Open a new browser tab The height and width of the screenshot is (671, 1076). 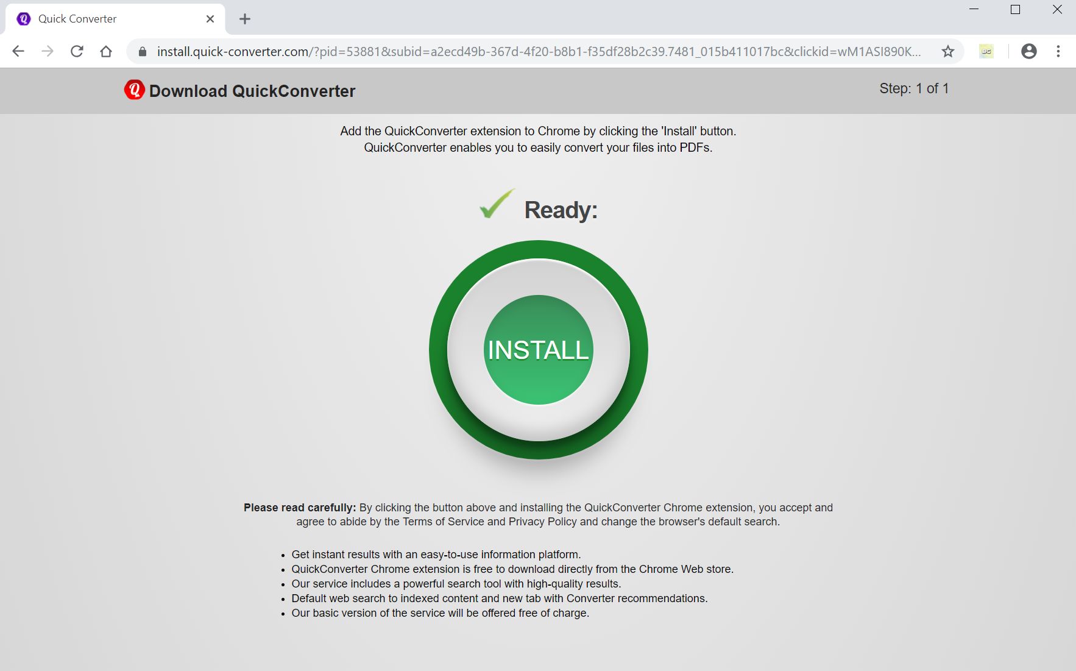pos(245,19)
